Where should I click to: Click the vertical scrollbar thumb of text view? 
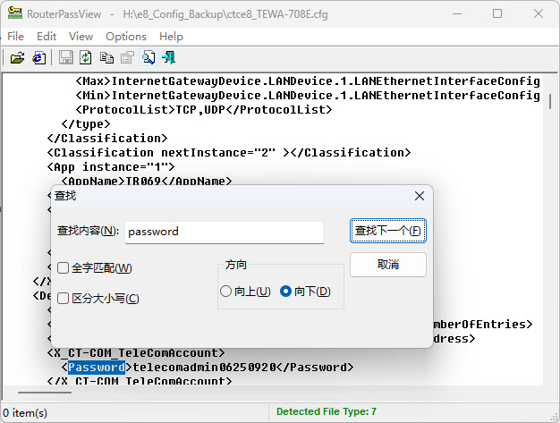pos(549,102)
